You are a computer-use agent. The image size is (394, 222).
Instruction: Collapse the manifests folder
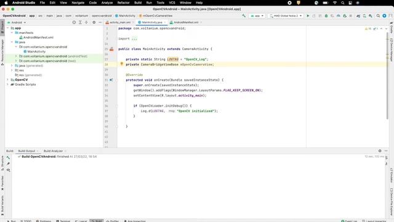(12, 33)
